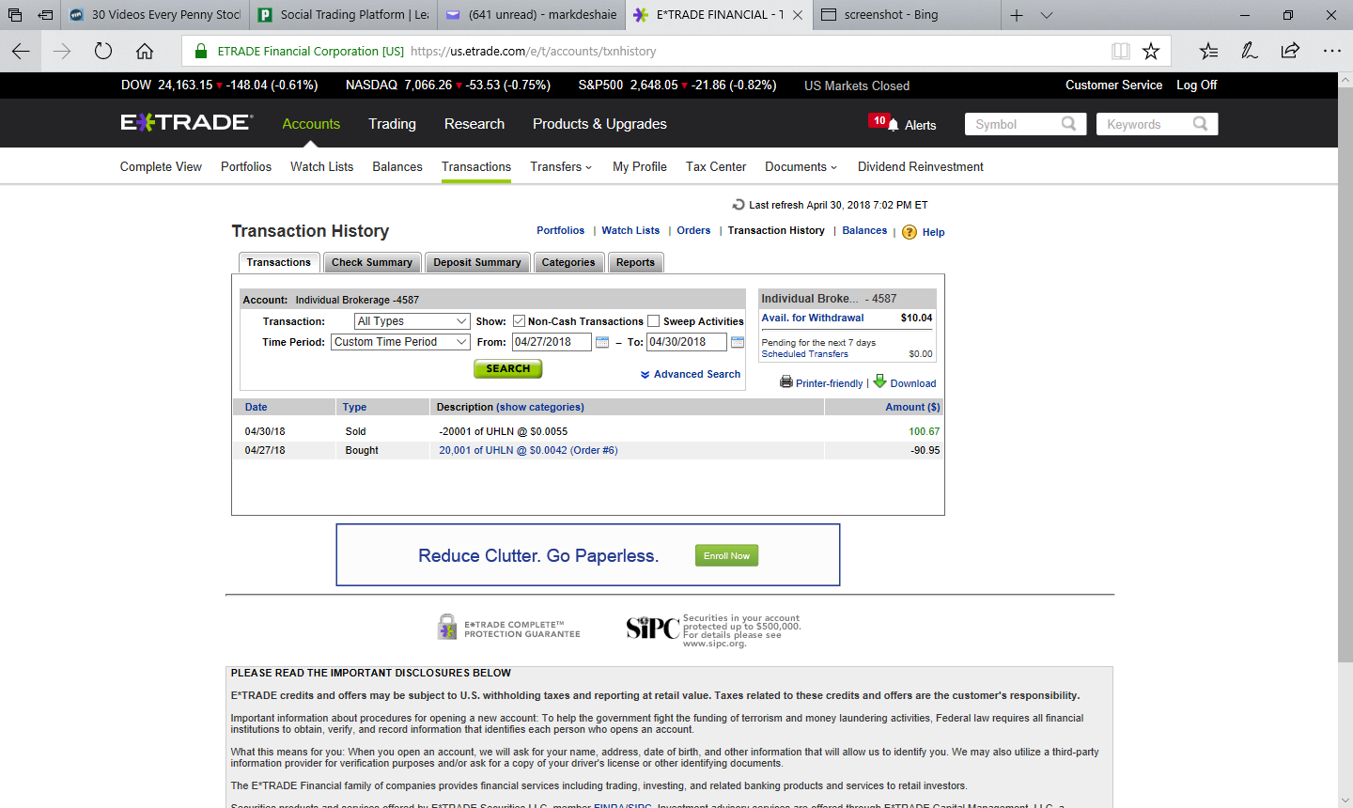The width and height of the screenshot is (1353, 808).
Task: Open the Favorites hub icon
Action: pyautogui.click(x=1209, y=52)
